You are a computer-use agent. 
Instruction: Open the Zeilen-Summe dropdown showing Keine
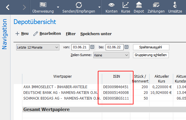[x=111, y=55]
